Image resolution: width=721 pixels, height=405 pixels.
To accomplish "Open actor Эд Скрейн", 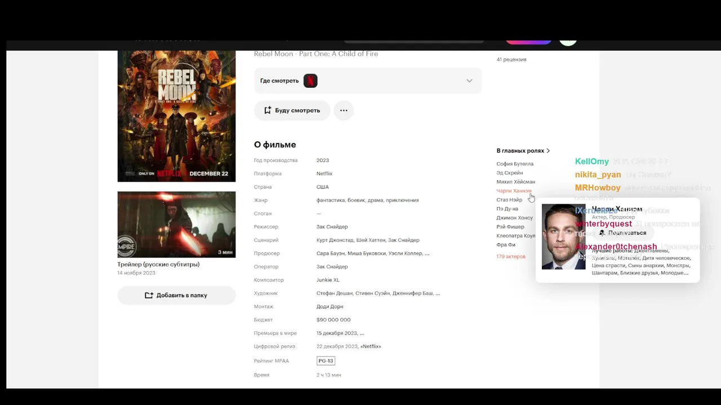I will (510, 173).
